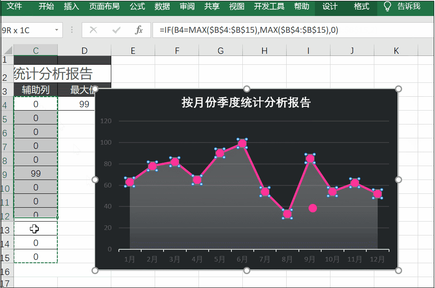Click the chart's left-middle resize handle

tap(95, 180)
